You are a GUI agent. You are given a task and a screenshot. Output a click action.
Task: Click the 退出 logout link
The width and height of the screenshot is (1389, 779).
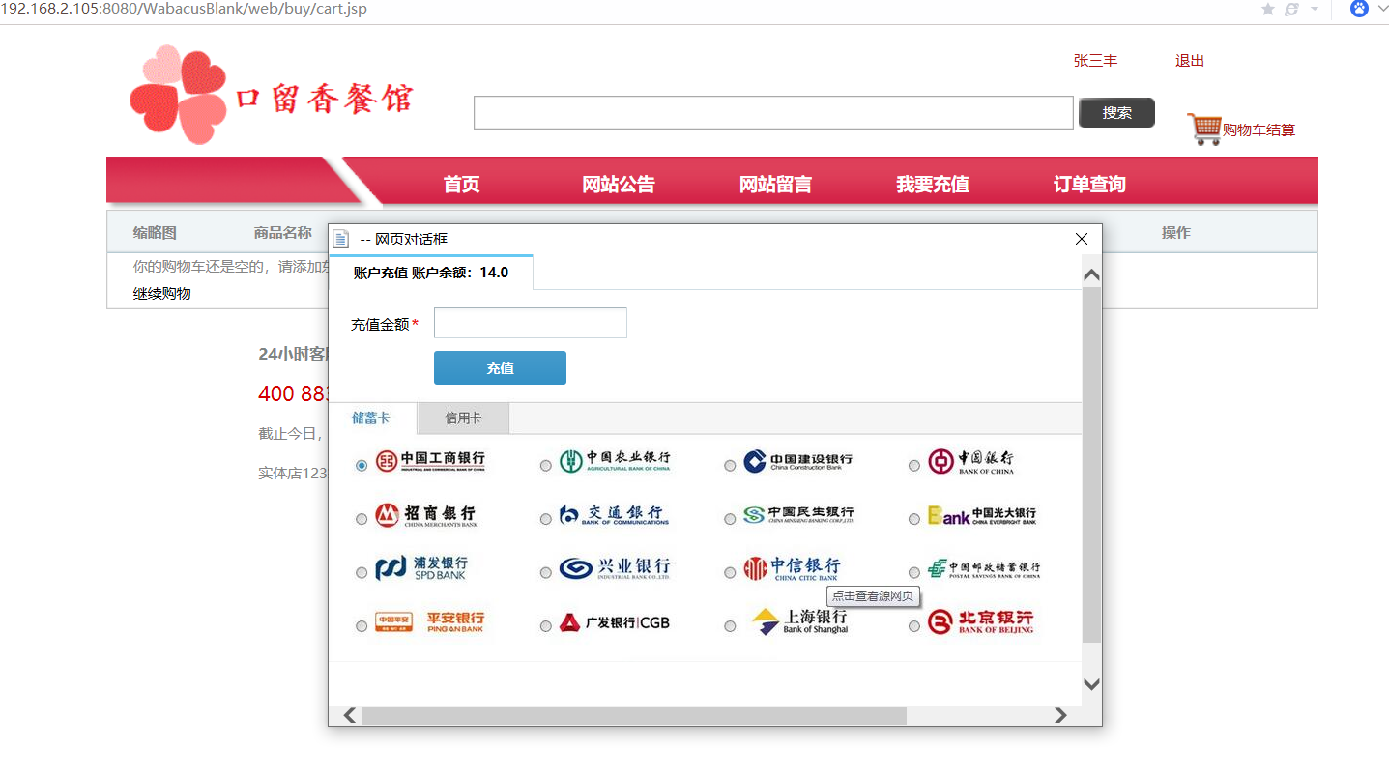click(x=1190, y=60)
